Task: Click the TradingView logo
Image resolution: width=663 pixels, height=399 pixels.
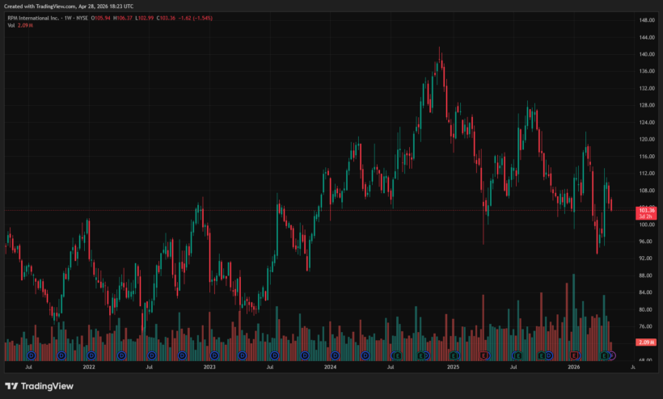Action: pos(39,386)
